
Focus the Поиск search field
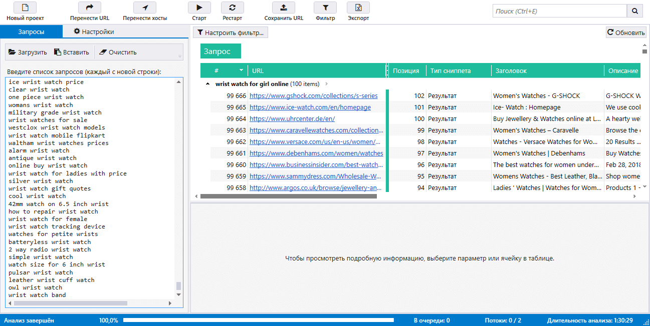click(560, 11)
